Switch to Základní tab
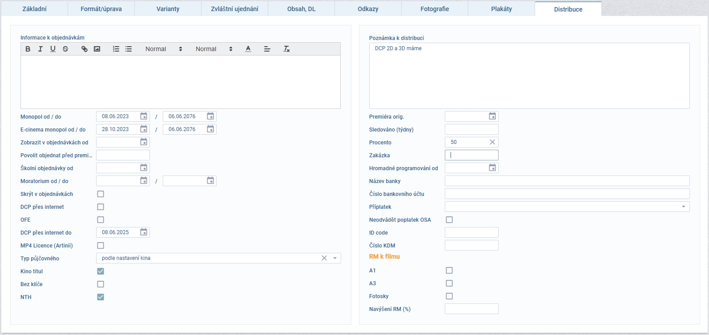The width and height of the screenshot is (709, 335). pyautogui.click(x=34, y=9)
